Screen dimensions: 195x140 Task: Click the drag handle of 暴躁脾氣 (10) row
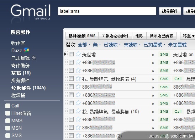point(67,111)
